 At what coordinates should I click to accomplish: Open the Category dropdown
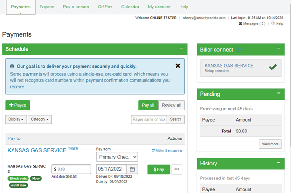click(x=40, y=119)
